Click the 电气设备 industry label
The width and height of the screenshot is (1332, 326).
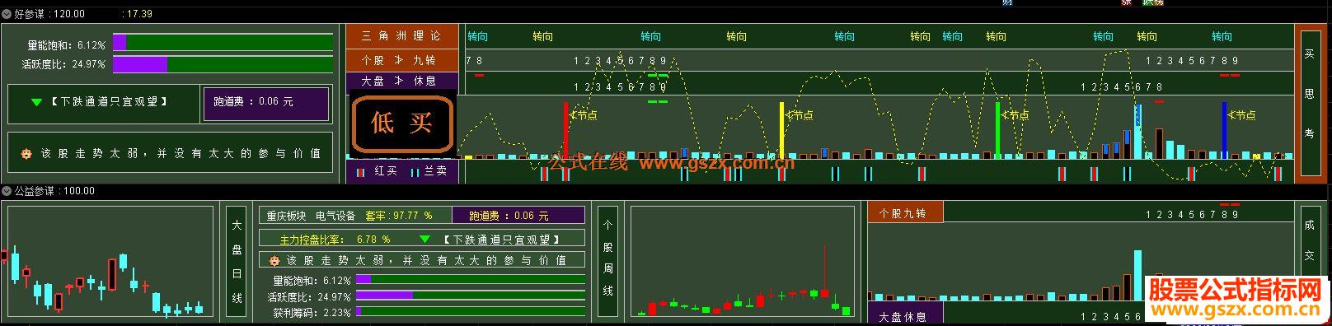pos(335,216)
